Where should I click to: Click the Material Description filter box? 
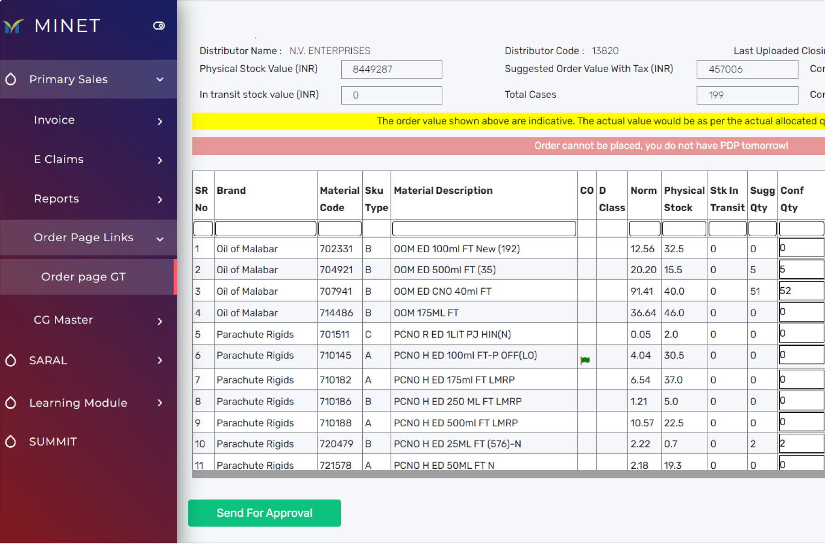point(484,228)
